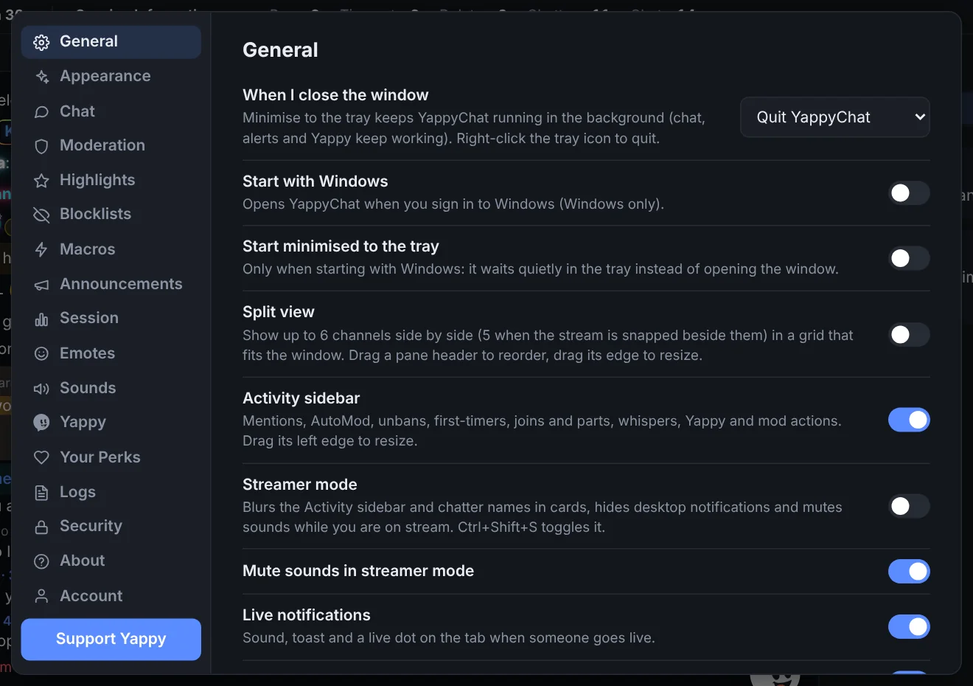
Task: Click the bar chart Session icon
Action: 42,319
